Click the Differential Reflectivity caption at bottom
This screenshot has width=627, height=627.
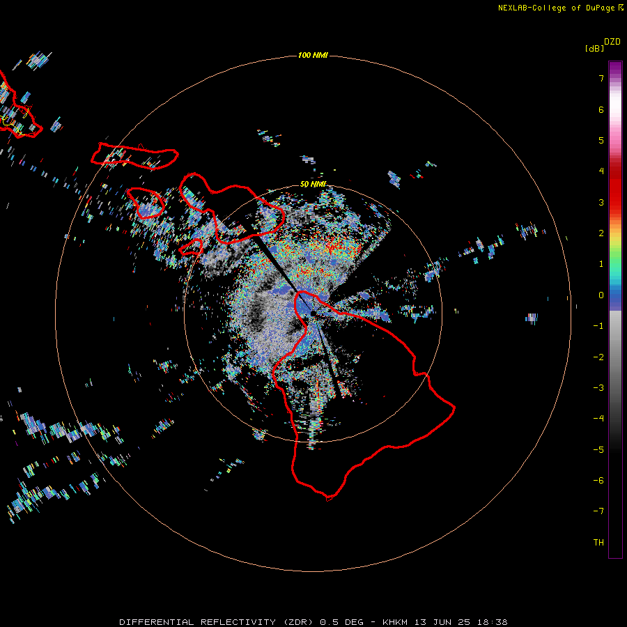pyautogui.click(x=313, y=622)
